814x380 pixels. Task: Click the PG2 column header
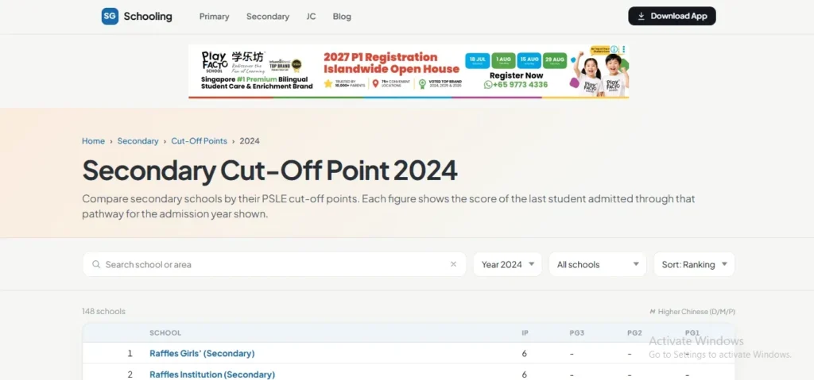pyautogui.click(x=634, y=333)
